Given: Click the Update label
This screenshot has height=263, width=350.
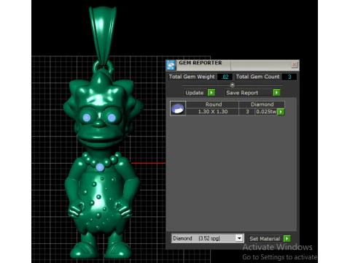Looking at the screenshot, I should coord(195,93).
